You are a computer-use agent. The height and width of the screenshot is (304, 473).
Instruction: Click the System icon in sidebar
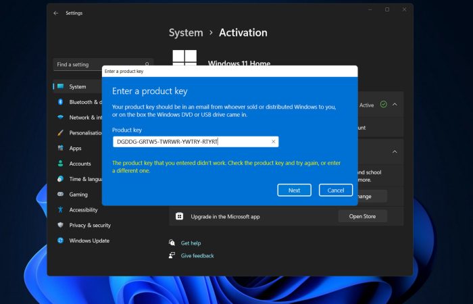point(61,86)
